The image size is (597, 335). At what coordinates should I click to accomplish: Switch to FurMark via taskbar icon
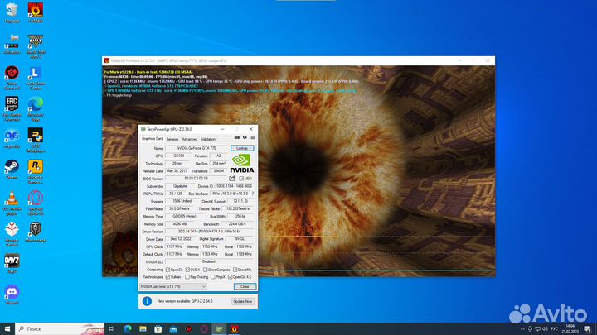234,328
